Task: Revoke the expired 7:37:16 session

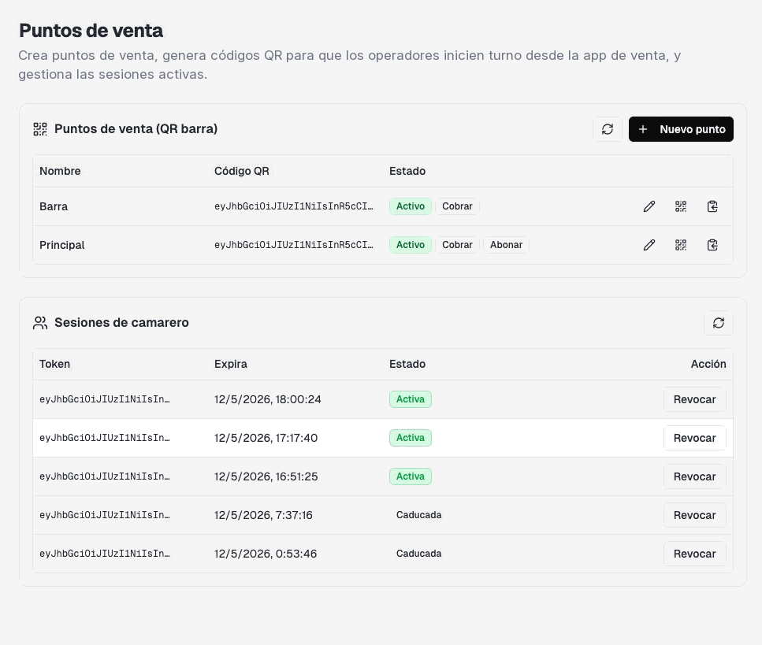Action: [694, 515]
